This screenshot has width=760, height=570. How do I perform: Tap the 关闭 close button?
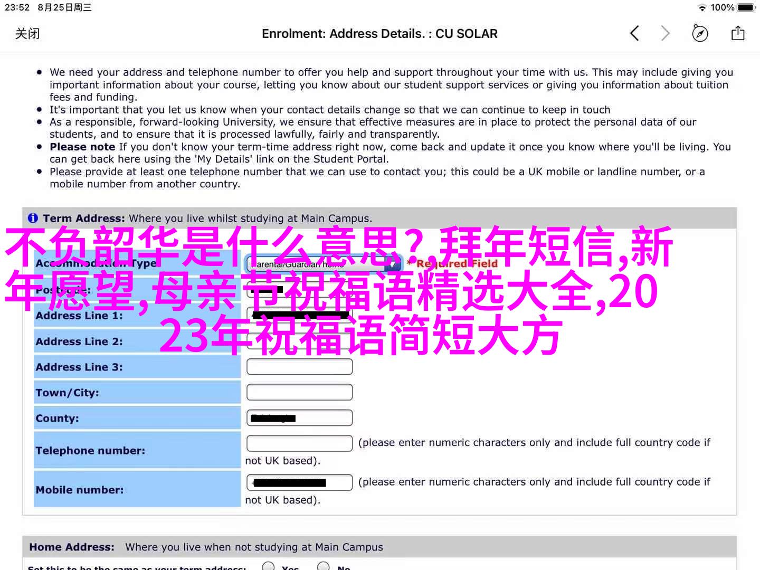(27, 34)
